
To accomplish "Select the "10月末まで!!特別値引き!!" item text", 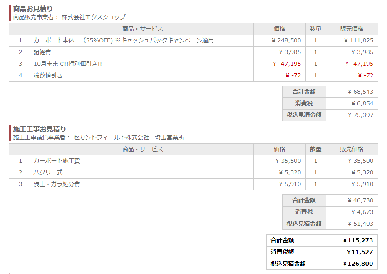I will tap(68, 64).
